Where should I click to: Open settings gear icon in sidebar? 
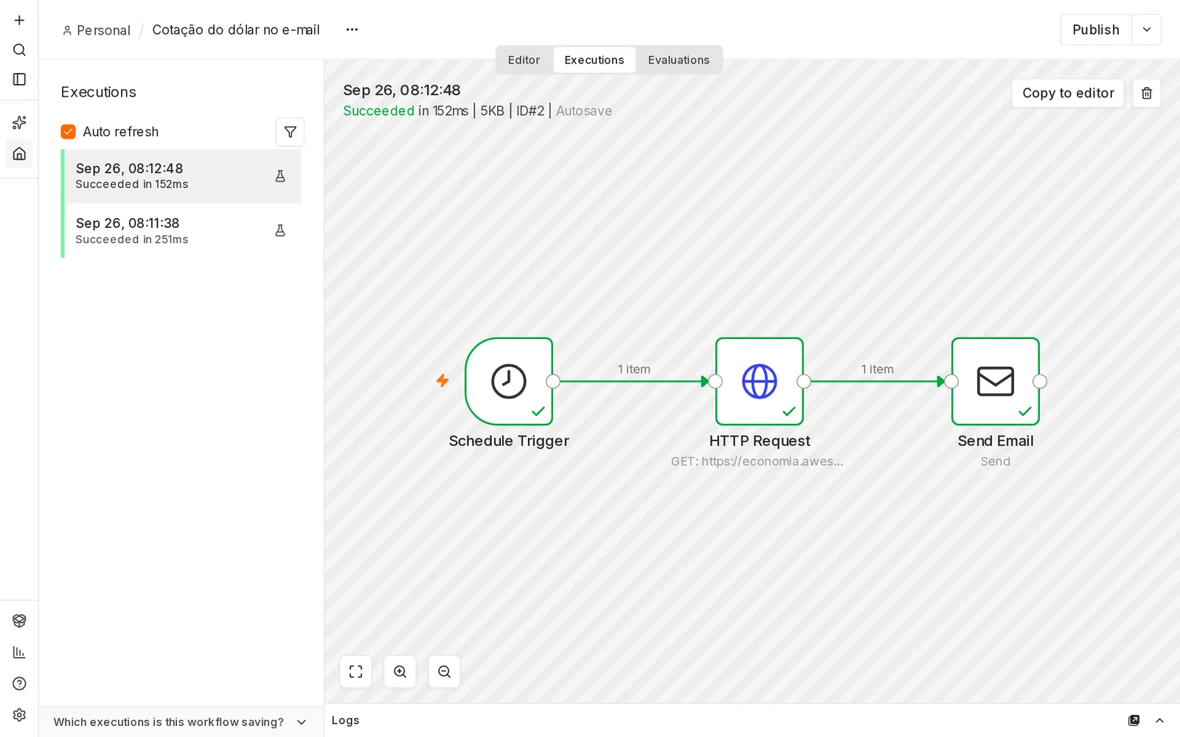[x=19, y=715]
